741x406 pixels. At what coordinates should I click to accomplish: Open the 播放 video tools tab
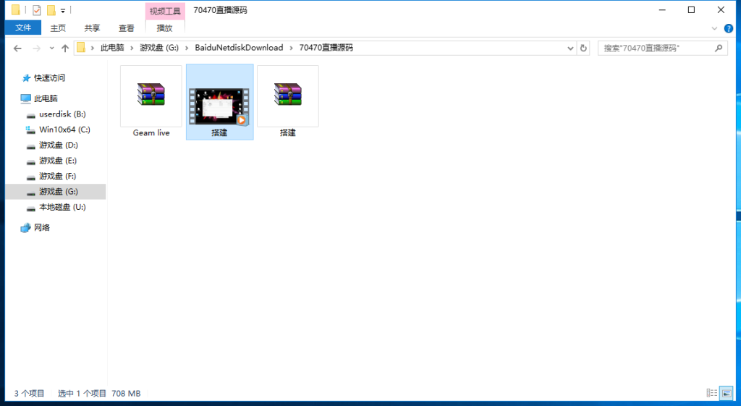tap(164, 28)
